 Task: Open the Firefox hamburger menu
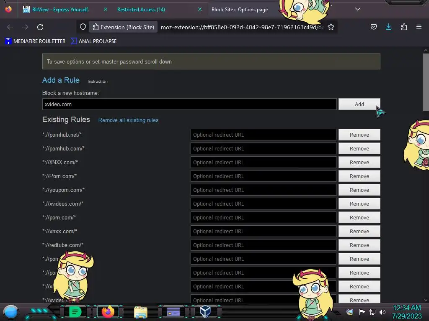click(x=419, y=27)
